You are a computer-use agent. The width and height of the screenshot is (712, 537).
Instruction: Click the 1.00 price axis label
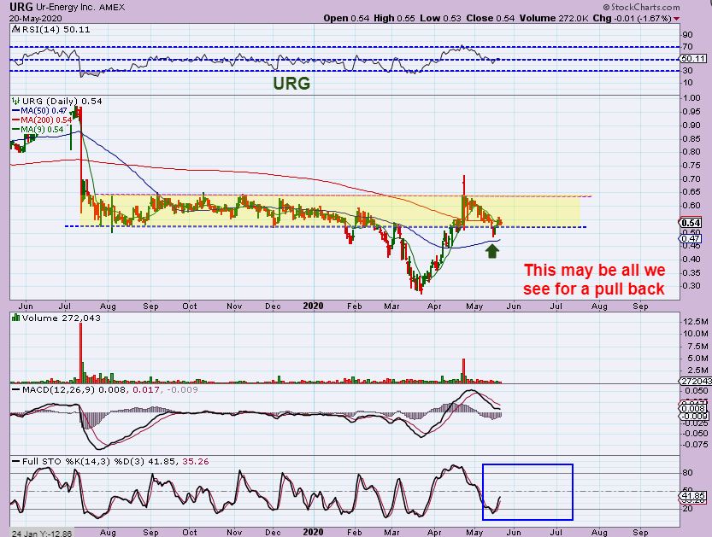pyautogui.click(x=691, y=98)
